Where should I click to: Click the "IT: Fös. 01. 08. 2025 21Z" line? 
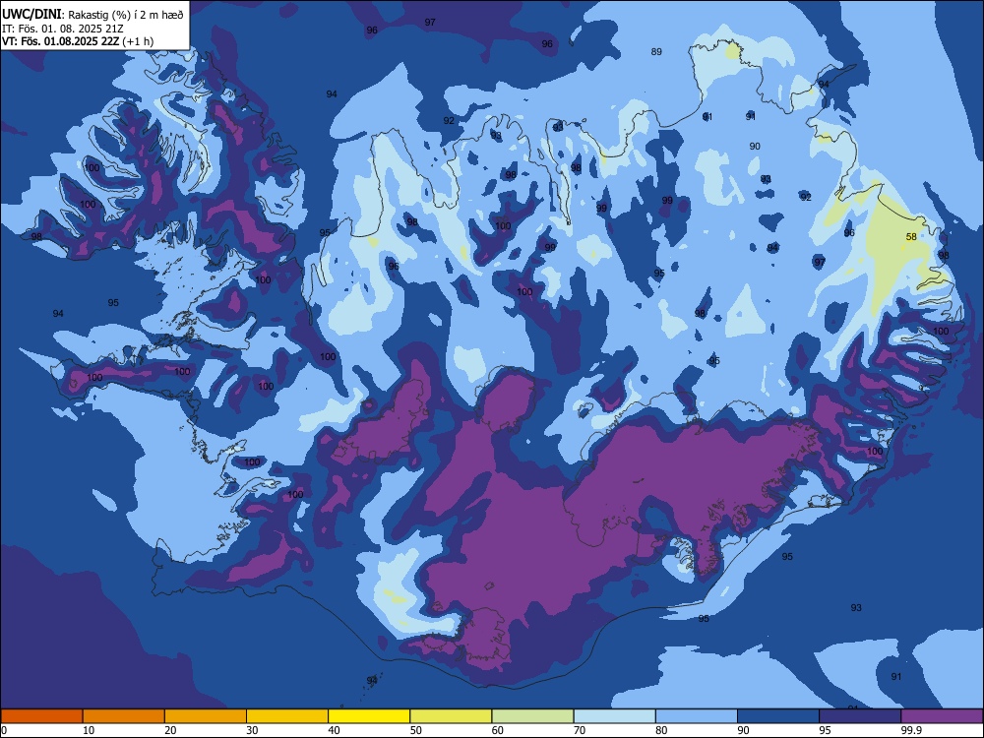point(63,29)
